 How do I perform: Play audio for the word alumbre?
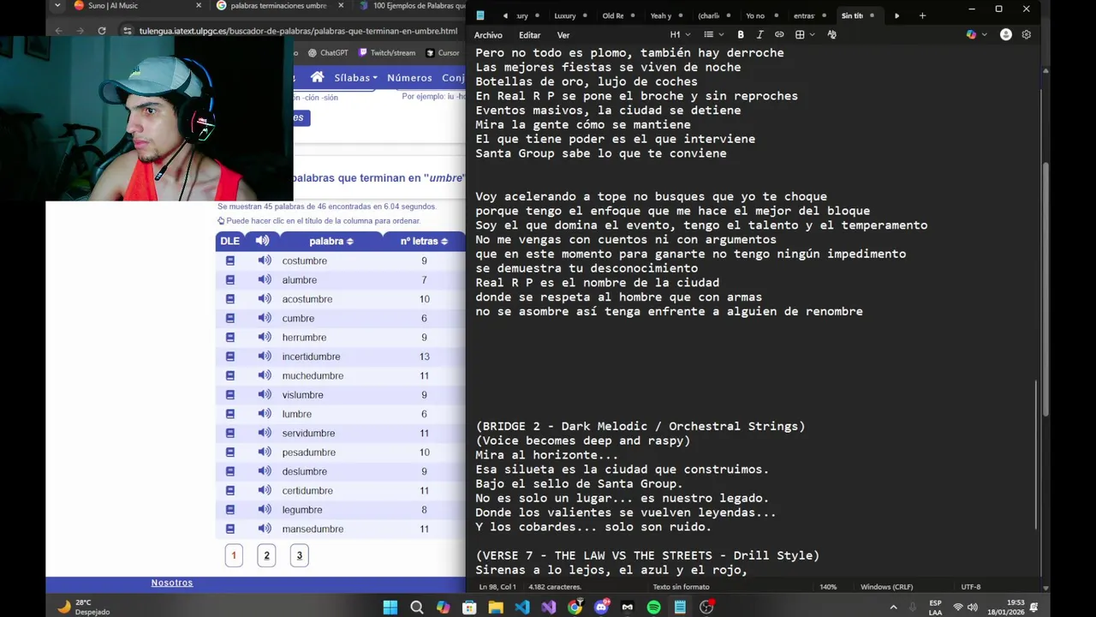(x=265, y=279)
